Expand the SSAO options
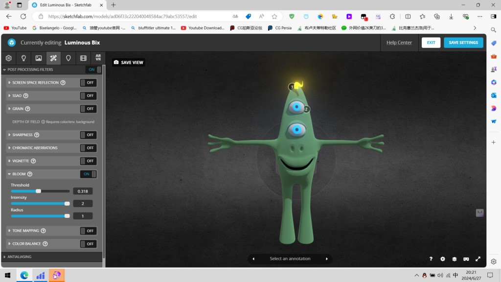The image size is (501, 282). tap(9, 95)
